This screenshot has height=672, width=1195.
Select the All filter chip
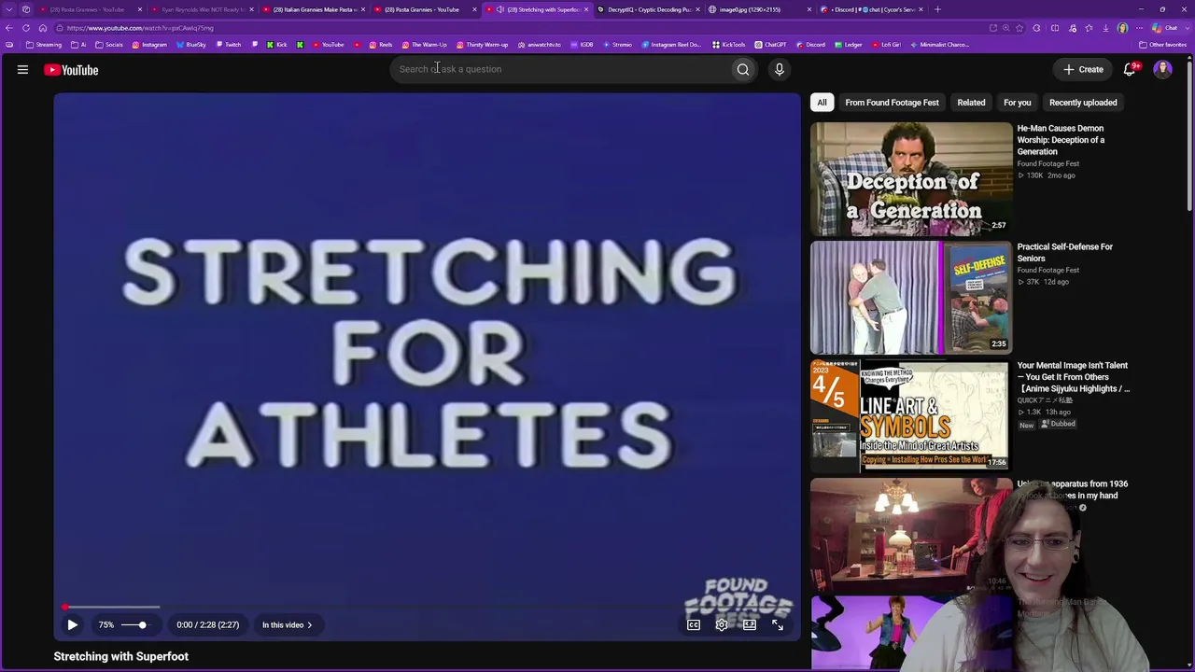coord(822,103)
